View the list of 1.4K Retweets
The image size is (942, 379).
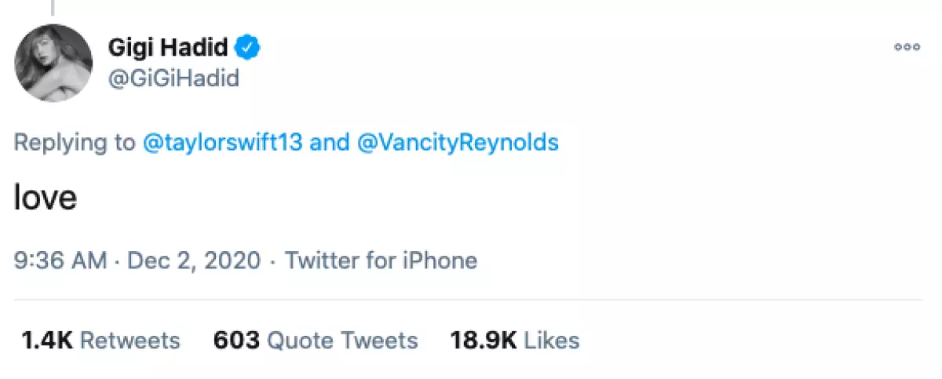point(100,340)
